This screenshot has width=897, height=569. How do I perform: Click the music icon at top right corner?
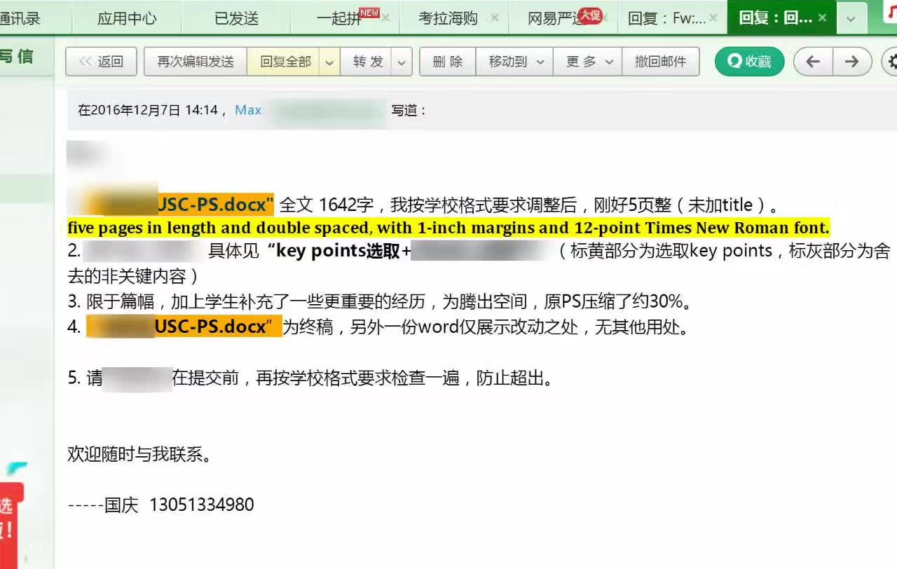[x=890, y=14]
